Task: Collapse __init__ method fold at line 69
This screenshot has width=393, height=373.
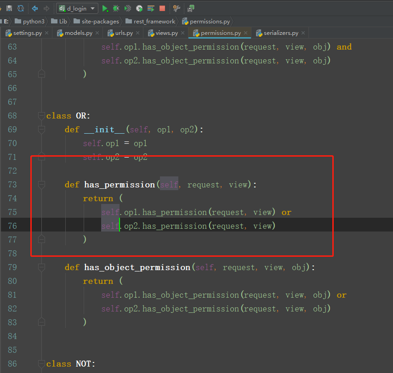Action: pyautogui.click(x=42, y=130)
